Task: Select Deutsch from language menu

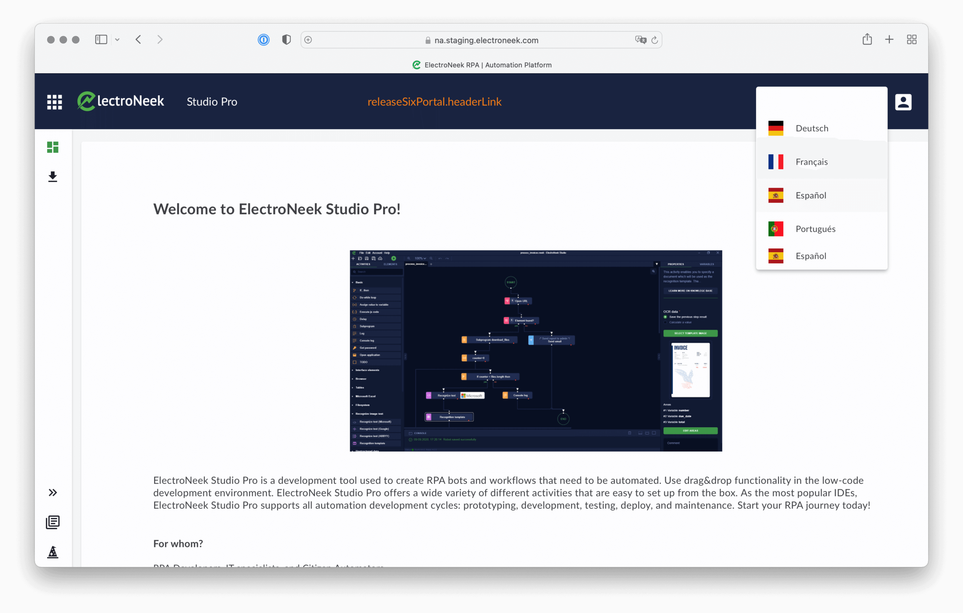Action: point(812,128)
